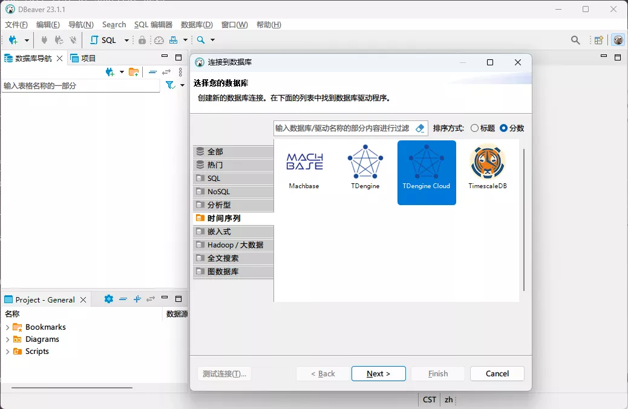
Task: Select the TimescaleDB tiger database icon
Action: 487,163
